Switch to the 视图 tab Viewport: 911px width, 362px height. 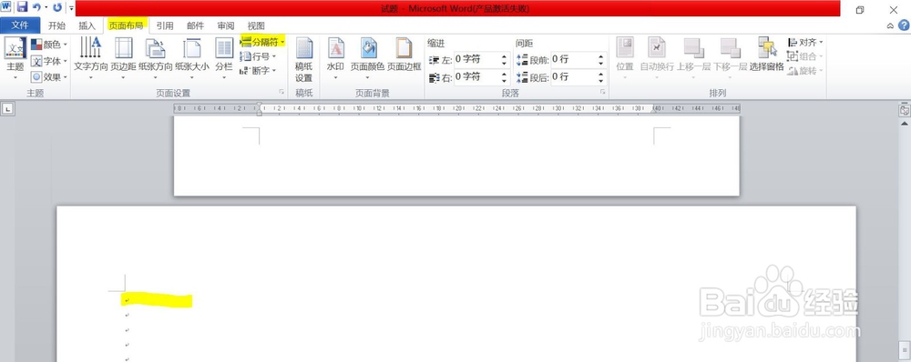256,25
